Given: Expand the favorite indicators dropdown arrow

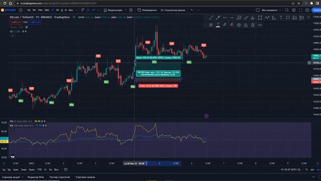Looking at the screenshot, I should tap(125, 10).
